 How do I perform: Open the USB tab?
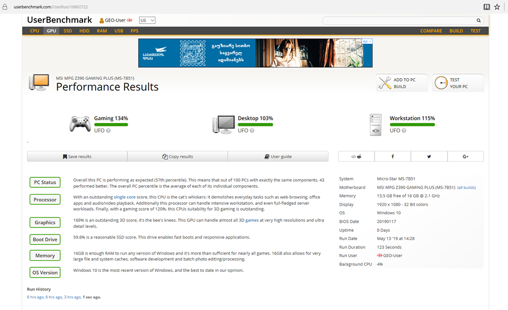click(x=119, y=31)
